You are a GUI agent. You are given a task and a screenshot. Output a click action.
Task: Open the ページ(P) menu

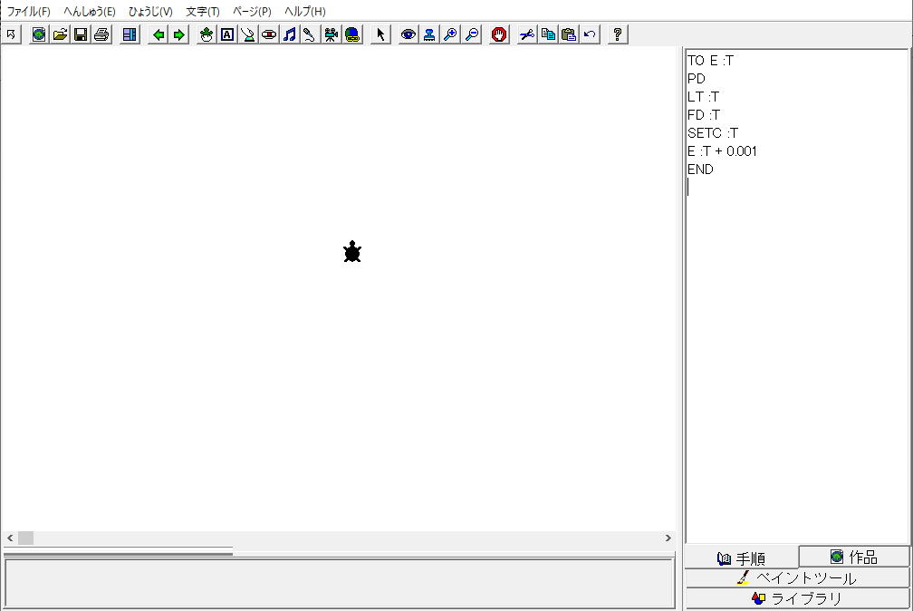252,11
